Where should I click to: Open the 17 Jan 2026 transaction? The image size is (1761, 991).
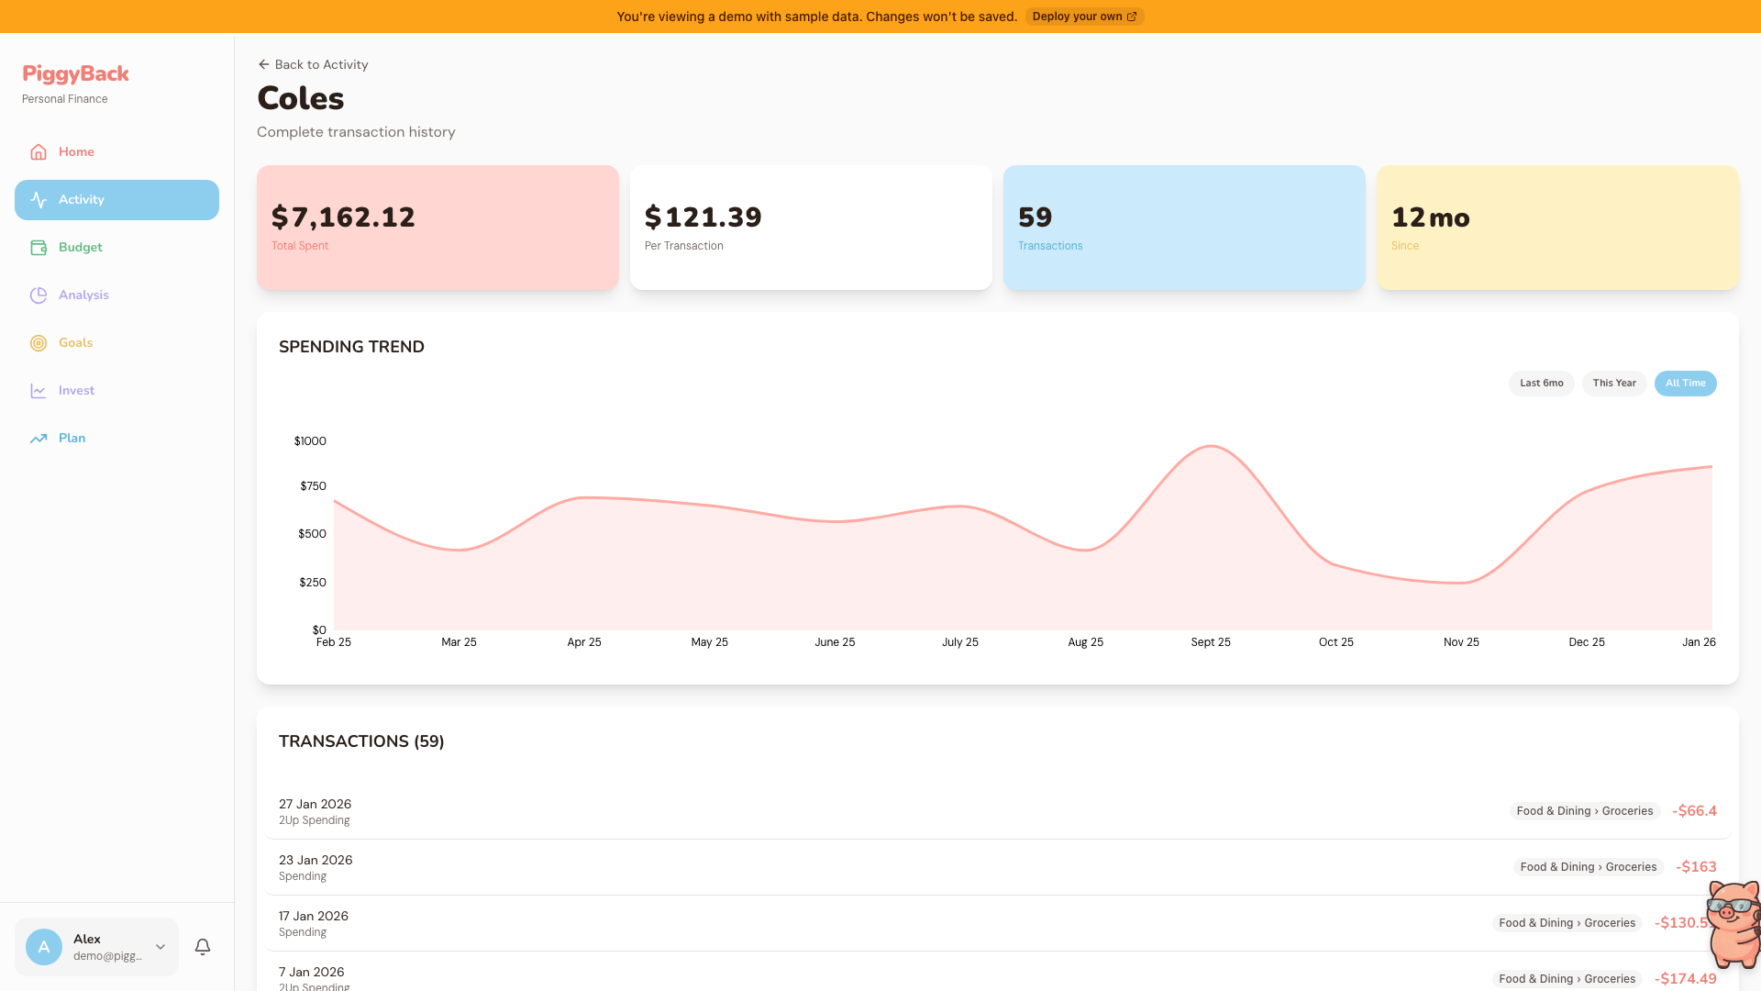pos(998,924)
